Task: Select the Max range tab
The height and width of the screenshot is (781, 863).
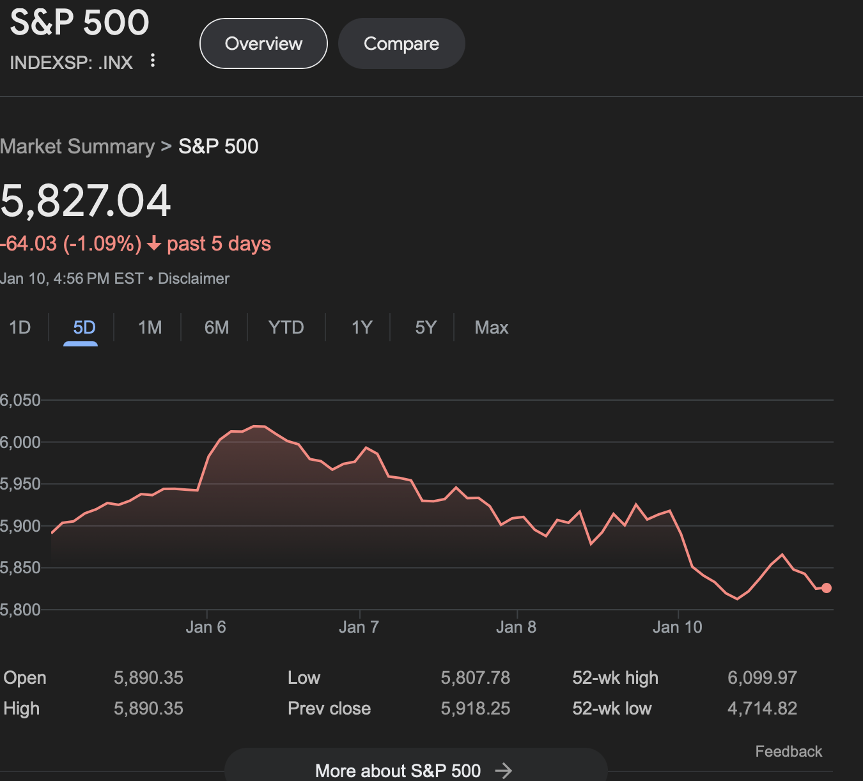Action: (x=492, y=328)
